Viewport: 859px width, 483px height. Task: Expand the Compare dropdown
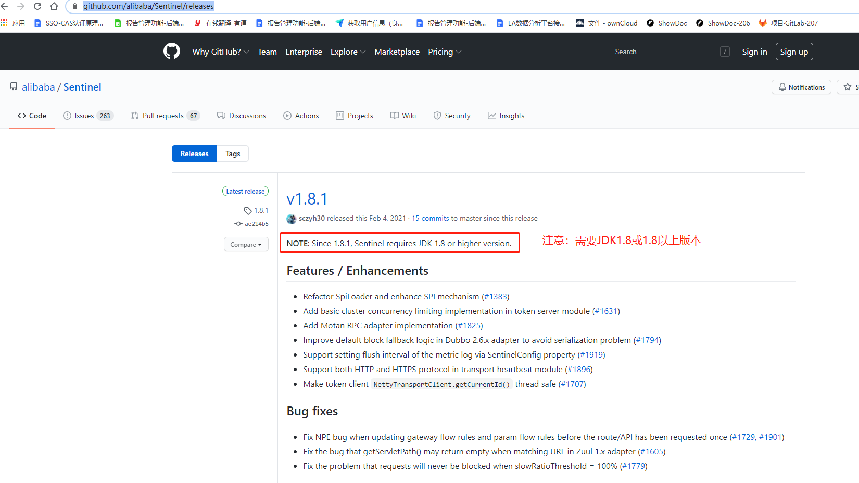246,244
